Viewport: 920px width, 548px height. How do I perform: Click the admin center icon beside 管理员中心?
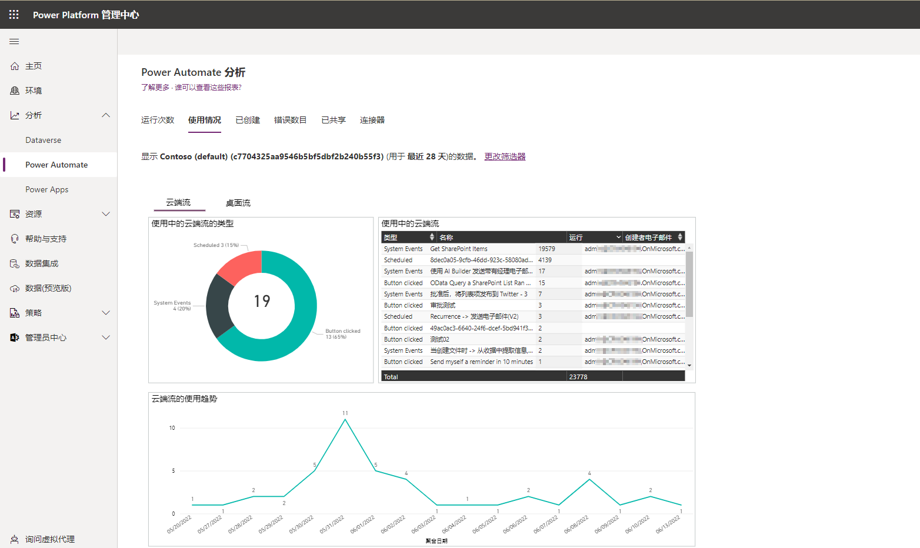15,338
